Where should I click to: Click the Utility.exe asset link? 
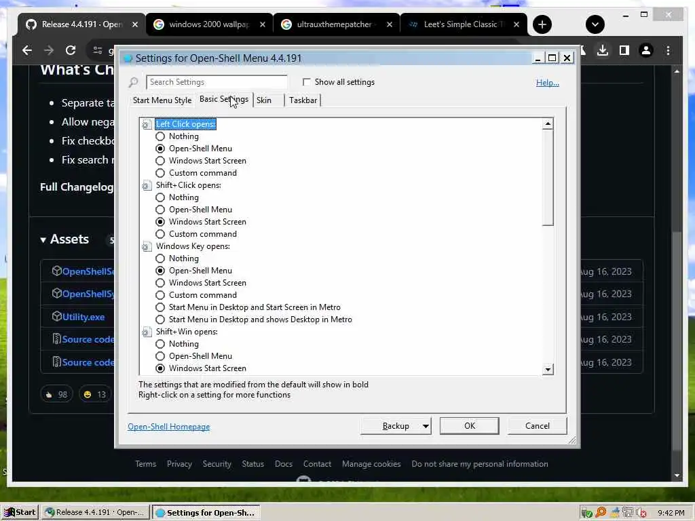[83, 317]
